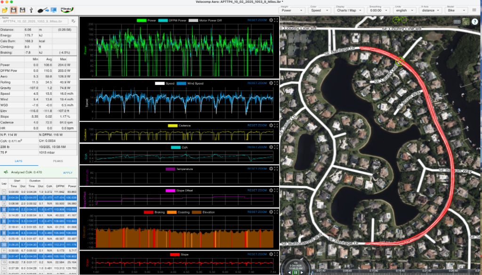This screenshot has height=275, width=482.
Task: Click the USB connection icon
Action: [31, 10]
